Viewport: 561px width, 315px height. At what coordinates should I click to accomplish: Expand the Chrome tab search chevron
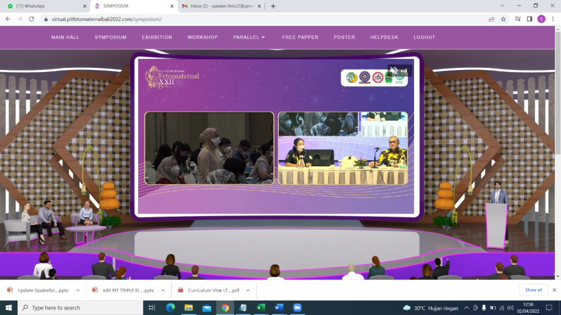[502, 6]
